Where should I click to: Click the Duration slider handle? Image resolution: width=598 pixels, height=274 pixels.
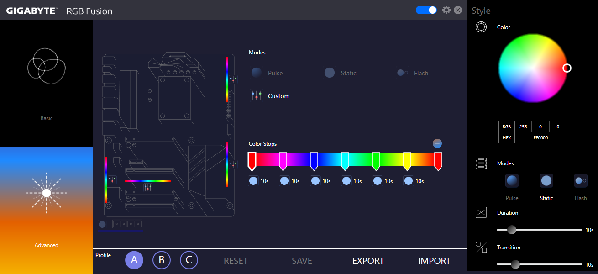(512, 230)
